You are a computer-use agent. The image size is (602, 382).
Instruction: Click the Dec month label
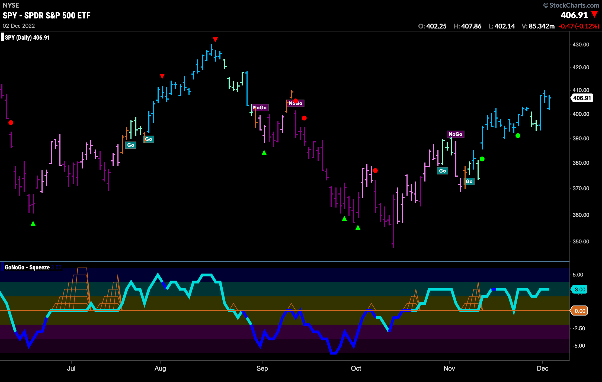point(543,368)
